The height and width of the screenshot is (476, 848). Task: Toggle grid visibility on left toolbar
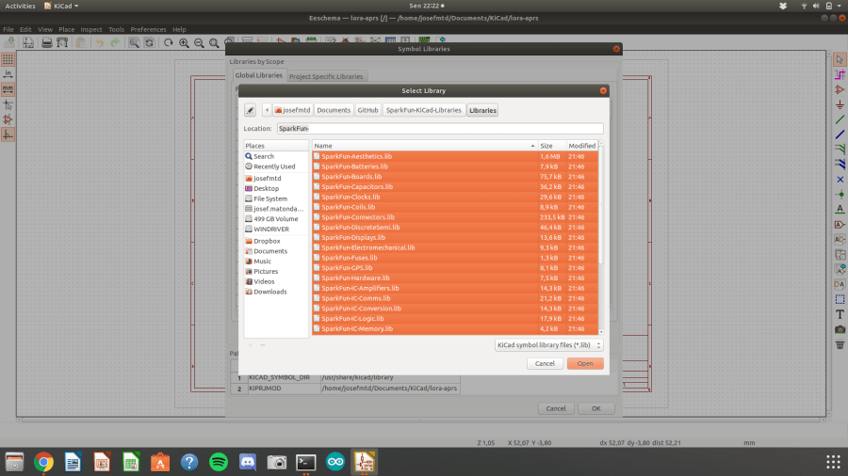pos(8,59)
